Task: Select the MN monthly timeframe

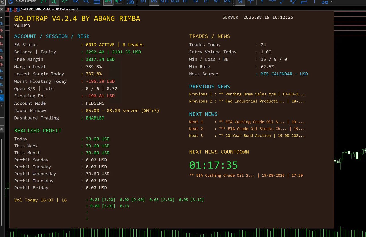Action: 227,2
